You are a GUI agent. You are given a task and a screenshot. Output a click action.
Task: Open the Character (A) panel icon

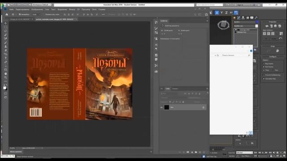click(x=156, y=45)
